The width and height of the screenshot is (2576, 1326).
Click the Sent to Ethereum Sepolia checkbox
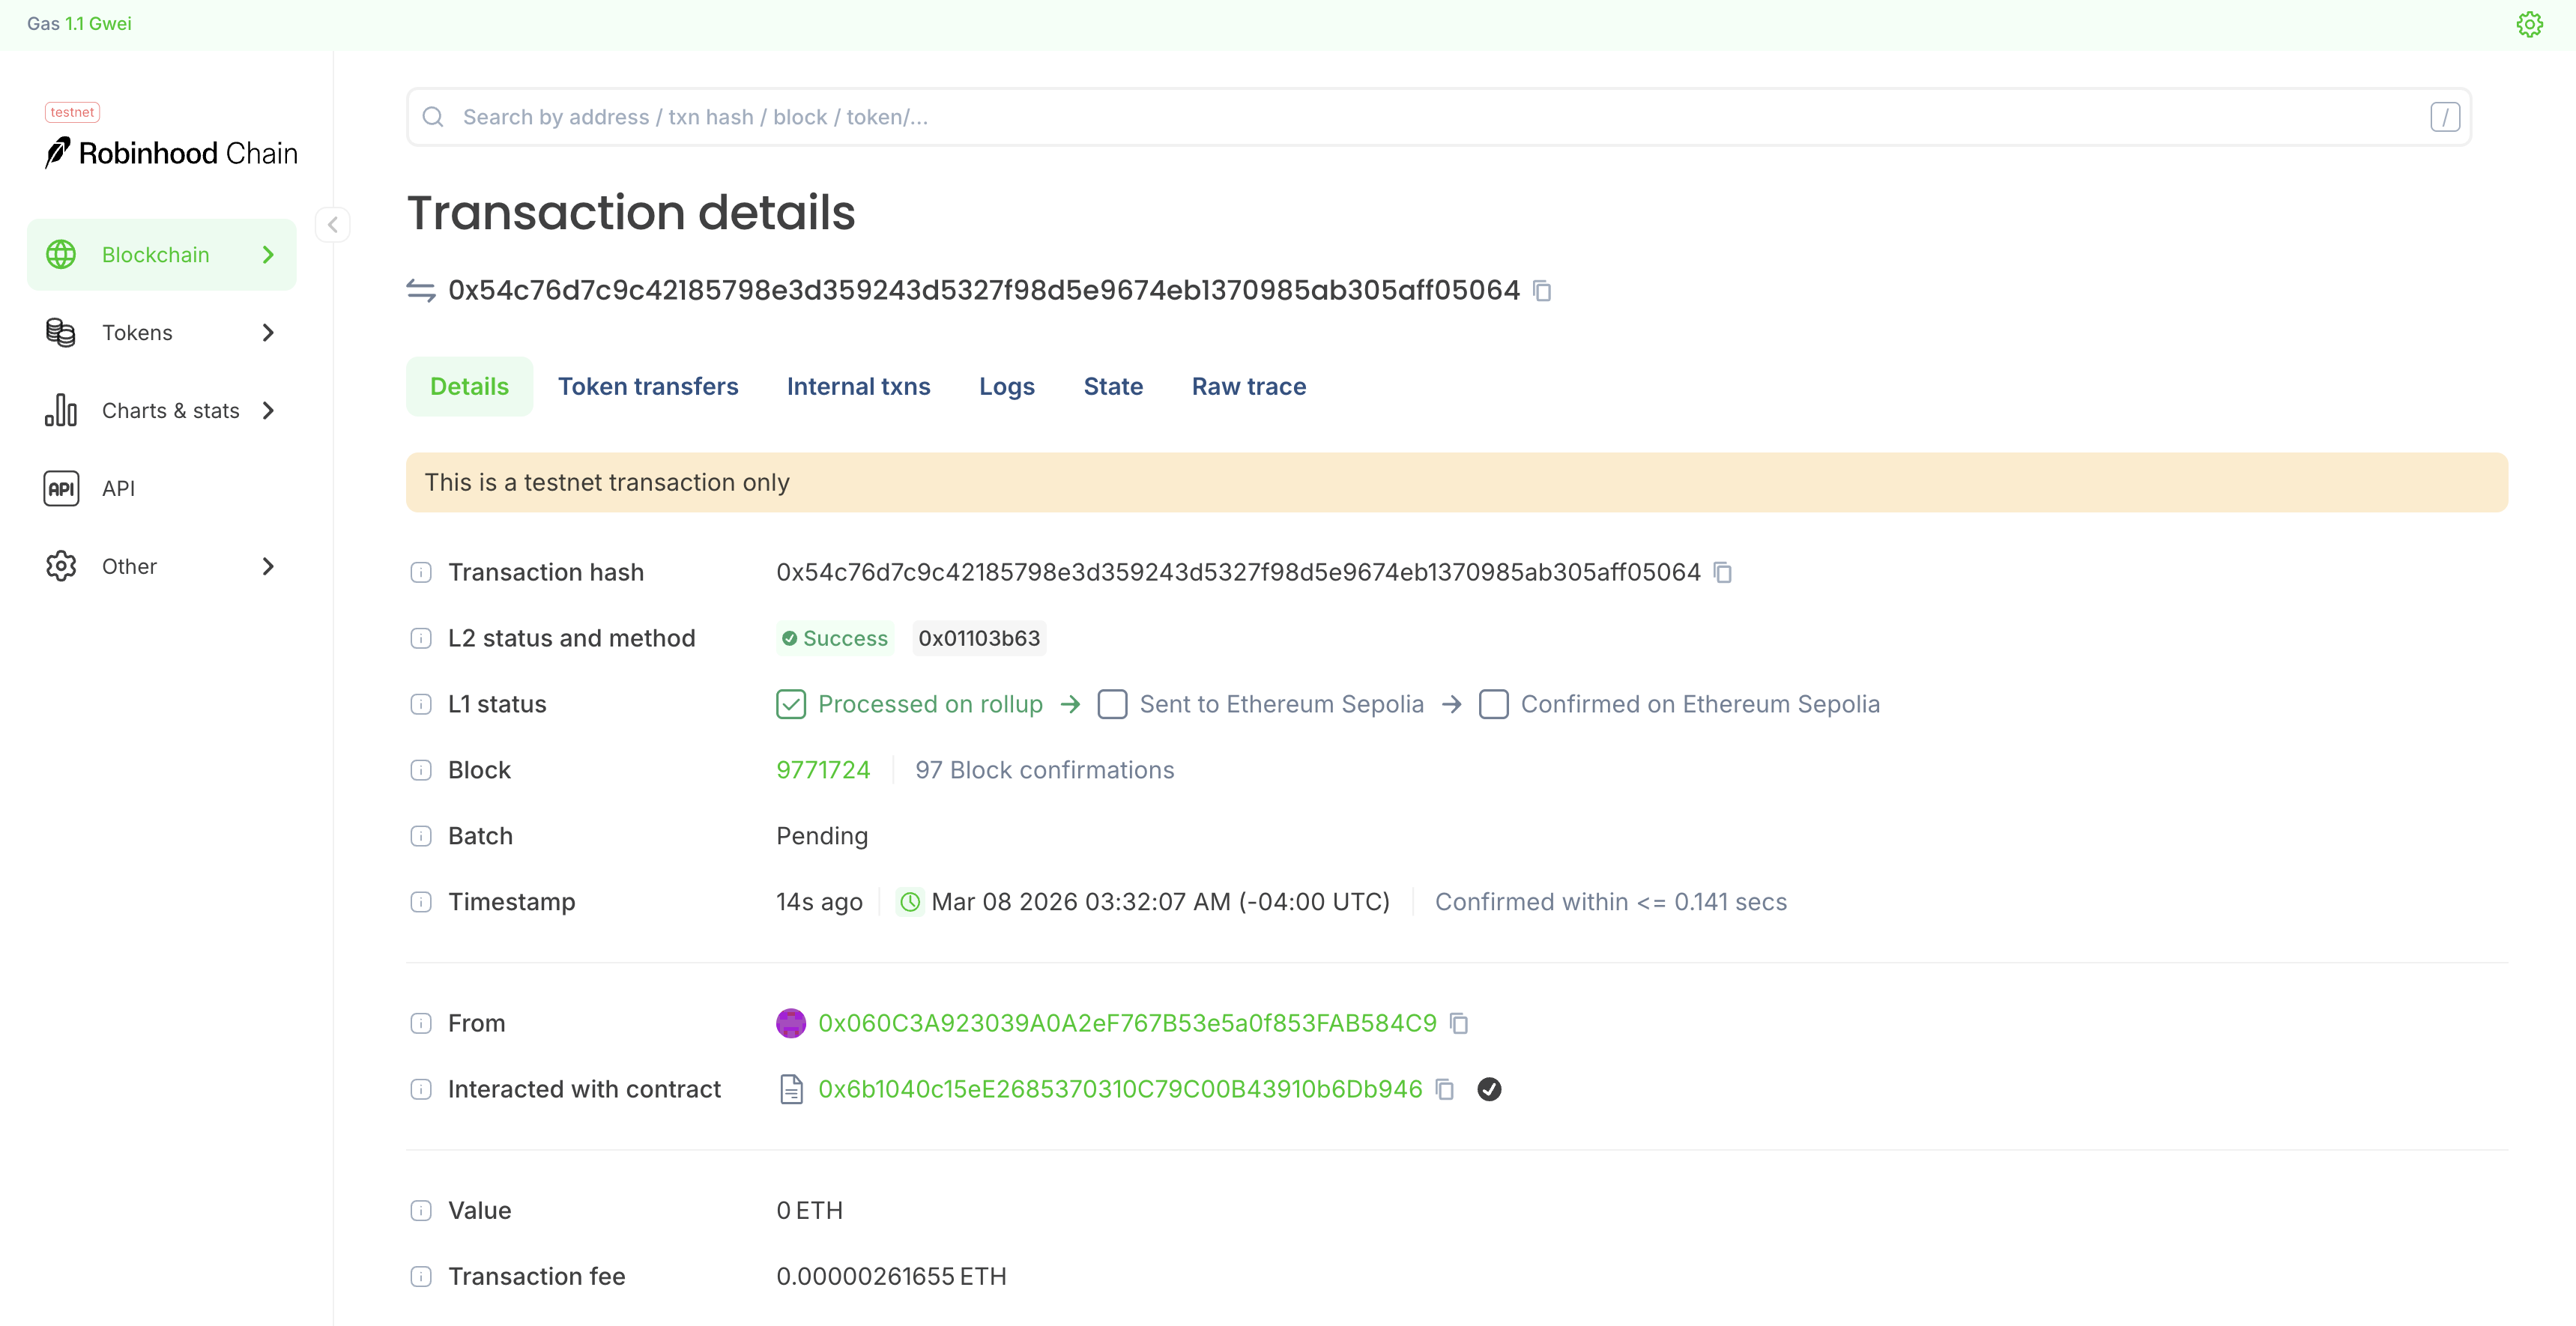[1112, 704]
